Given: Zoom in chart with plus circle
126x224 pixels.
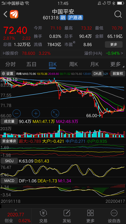Looking at the screenshot, I should [36, 113].
